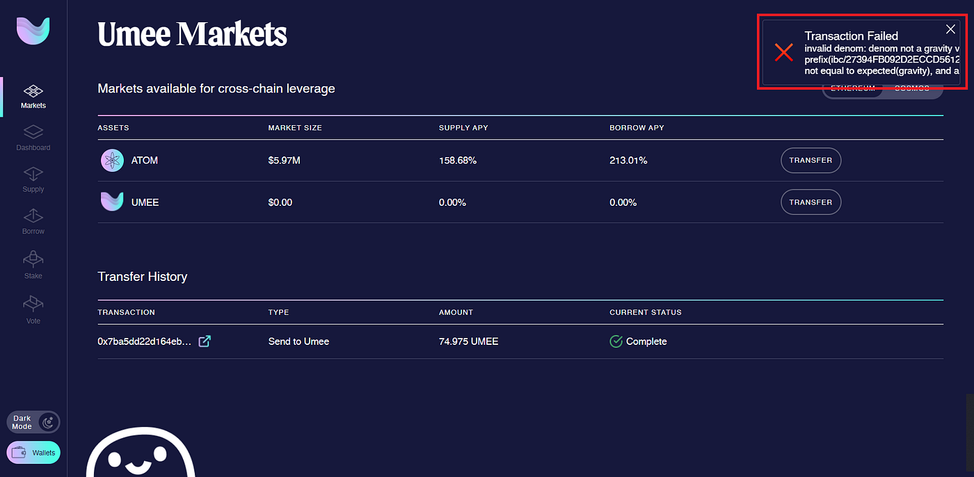Viewport: 974px width, 477px height.
Task: Click the Transfer button for UMEE
Action: point(811,202)
